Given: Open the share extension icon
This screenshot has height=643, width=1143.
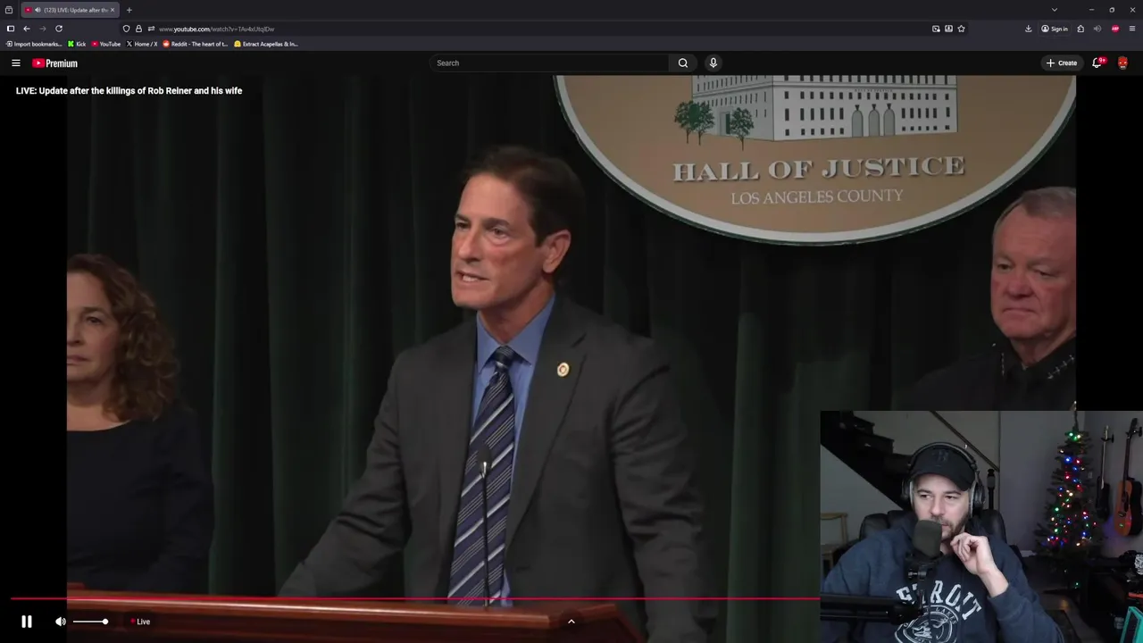Looking at the screenshot, I should (1080, 29).
